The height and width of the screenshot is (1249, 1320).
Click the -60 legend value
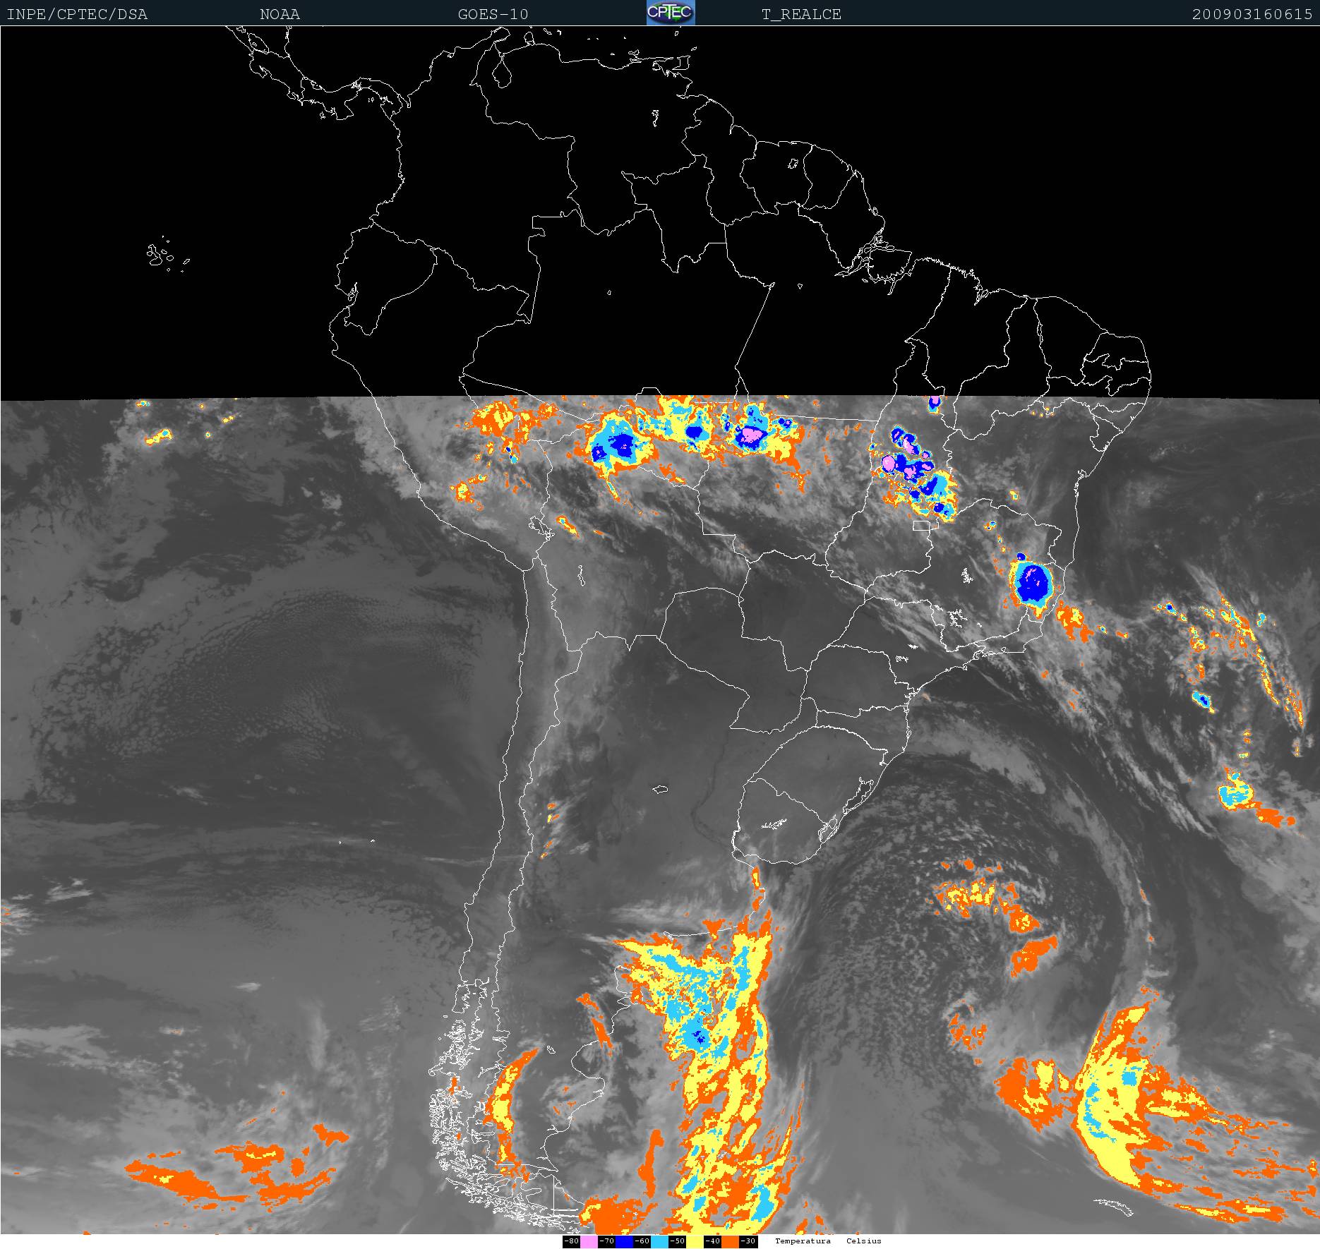pyautogui.click(x=642, y=1241)
